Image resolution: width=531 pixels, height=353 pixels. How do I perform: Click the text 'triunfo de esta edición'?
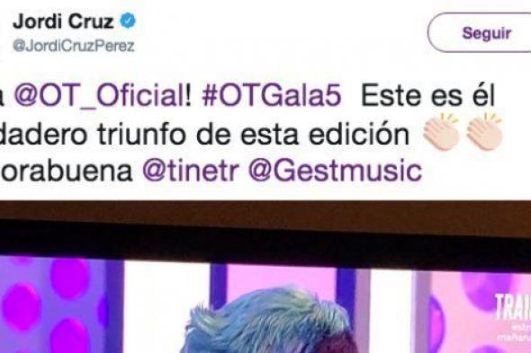point(253,135)
